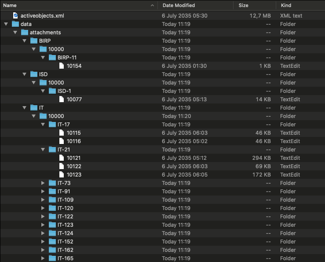Collapse the IT folder triangle
325x262 pixels.
25,108
